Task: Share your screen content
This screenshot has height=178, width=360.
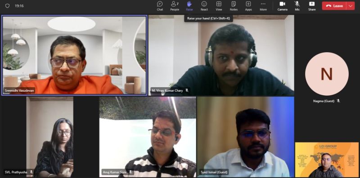Action: pyautogui.click(x=312, y=6)
